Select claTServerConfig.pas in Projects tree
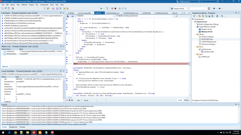The height and width of the screenshot is (135, 241). pos(208,44)
